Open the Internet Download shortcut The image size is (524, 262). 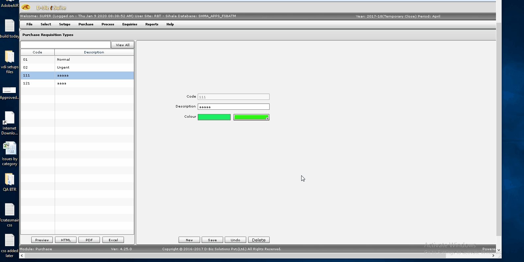tap(10, 123)
